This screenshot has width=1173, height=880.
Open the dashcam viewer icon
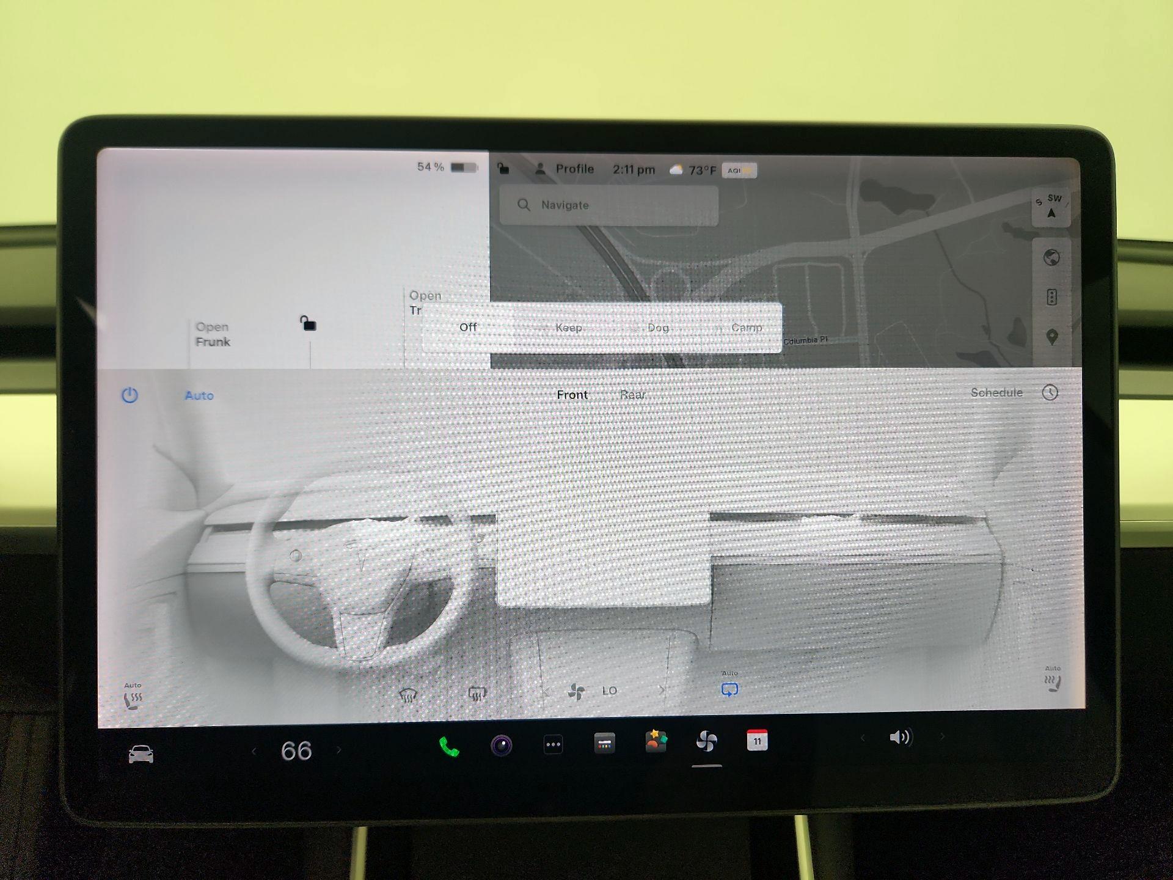(502, 743)
